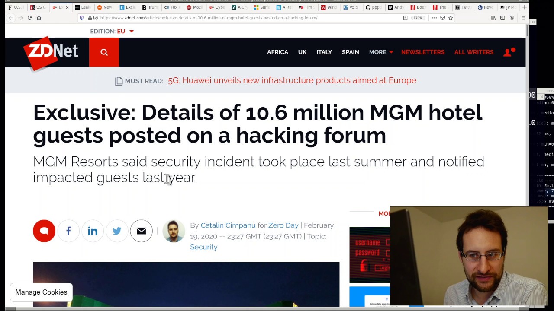
Task: Share the article by email
Action: click(x=141, y=231)
